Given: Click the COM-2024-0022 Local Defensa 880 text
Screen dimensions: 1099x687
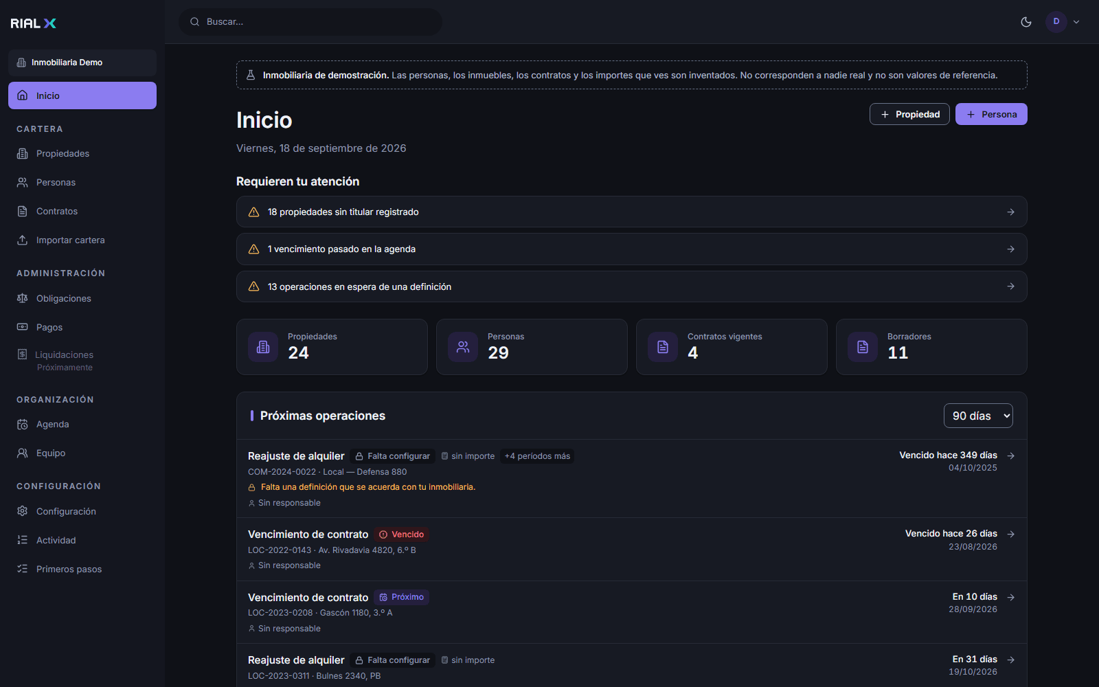Looking at the screenshot, I should click(x=327, y=472).
